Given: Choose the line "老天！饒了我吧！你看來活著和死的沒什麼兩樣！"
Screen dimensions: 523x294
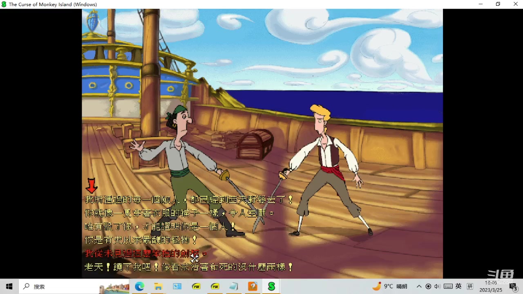Looking at the screenshot, I should click(x=189, y=267).
